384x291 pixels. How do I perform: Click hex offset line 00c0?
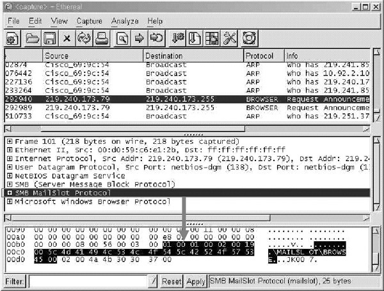(x=15, y=252)
